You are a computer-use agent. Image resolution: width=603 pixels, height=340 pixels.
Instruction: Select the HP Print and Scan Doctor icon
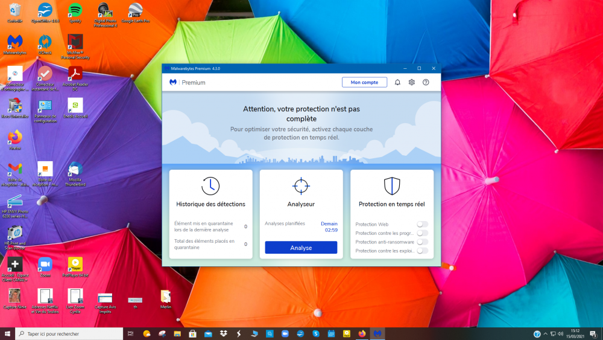tap(15, 237)
